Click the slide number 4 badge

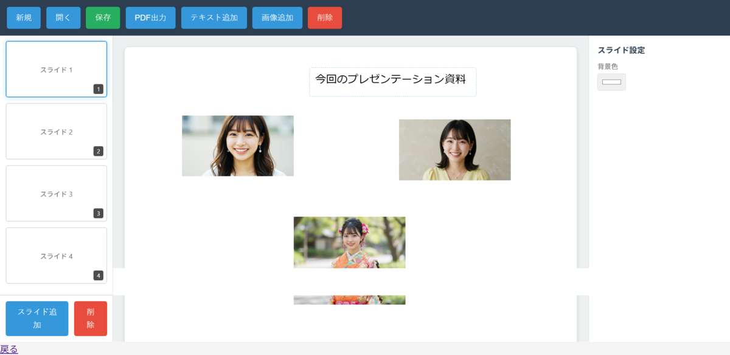99,276
